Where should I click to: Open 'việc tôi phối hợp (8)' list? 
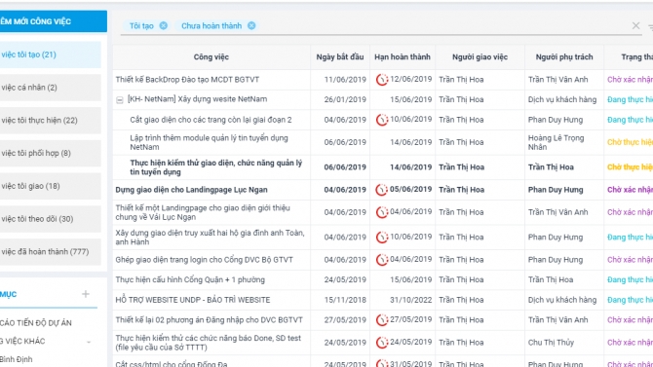[x=51, y=153]
